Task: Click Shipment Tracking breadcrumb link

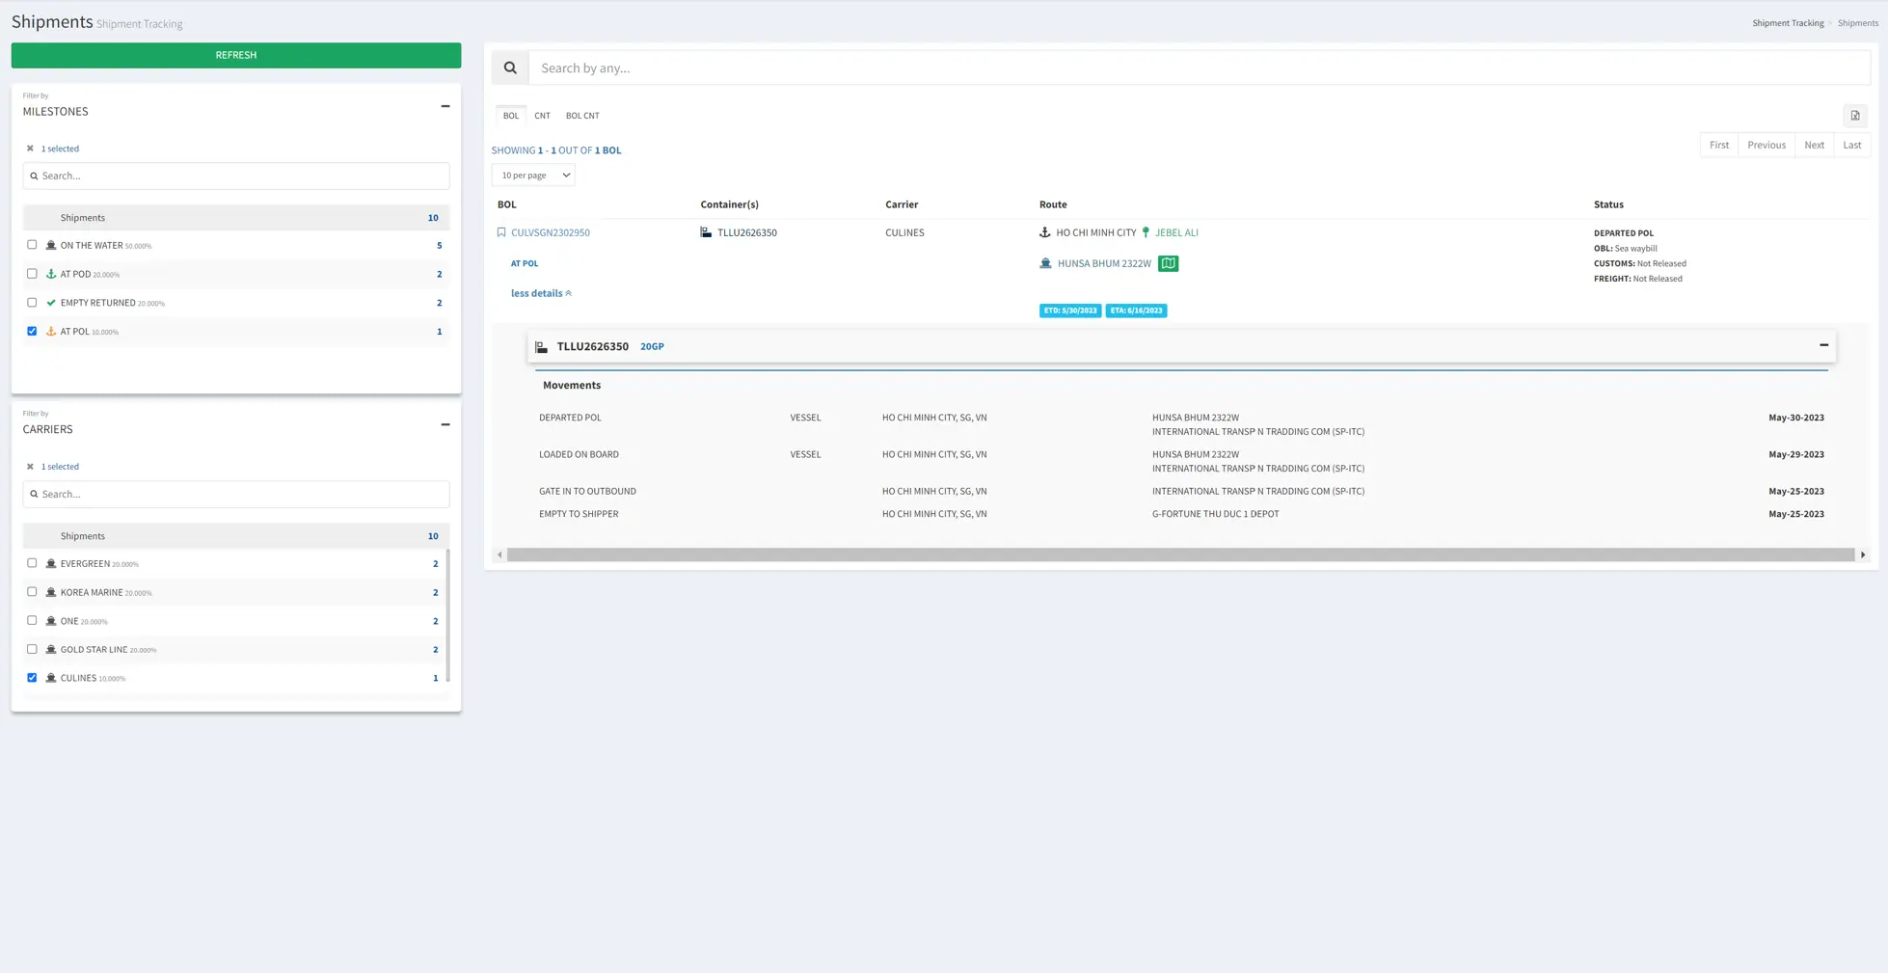Action: 1788,23
